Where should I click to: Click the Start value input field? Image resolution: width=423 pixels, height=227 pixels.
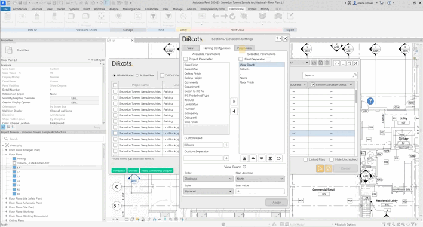point(260,191)
